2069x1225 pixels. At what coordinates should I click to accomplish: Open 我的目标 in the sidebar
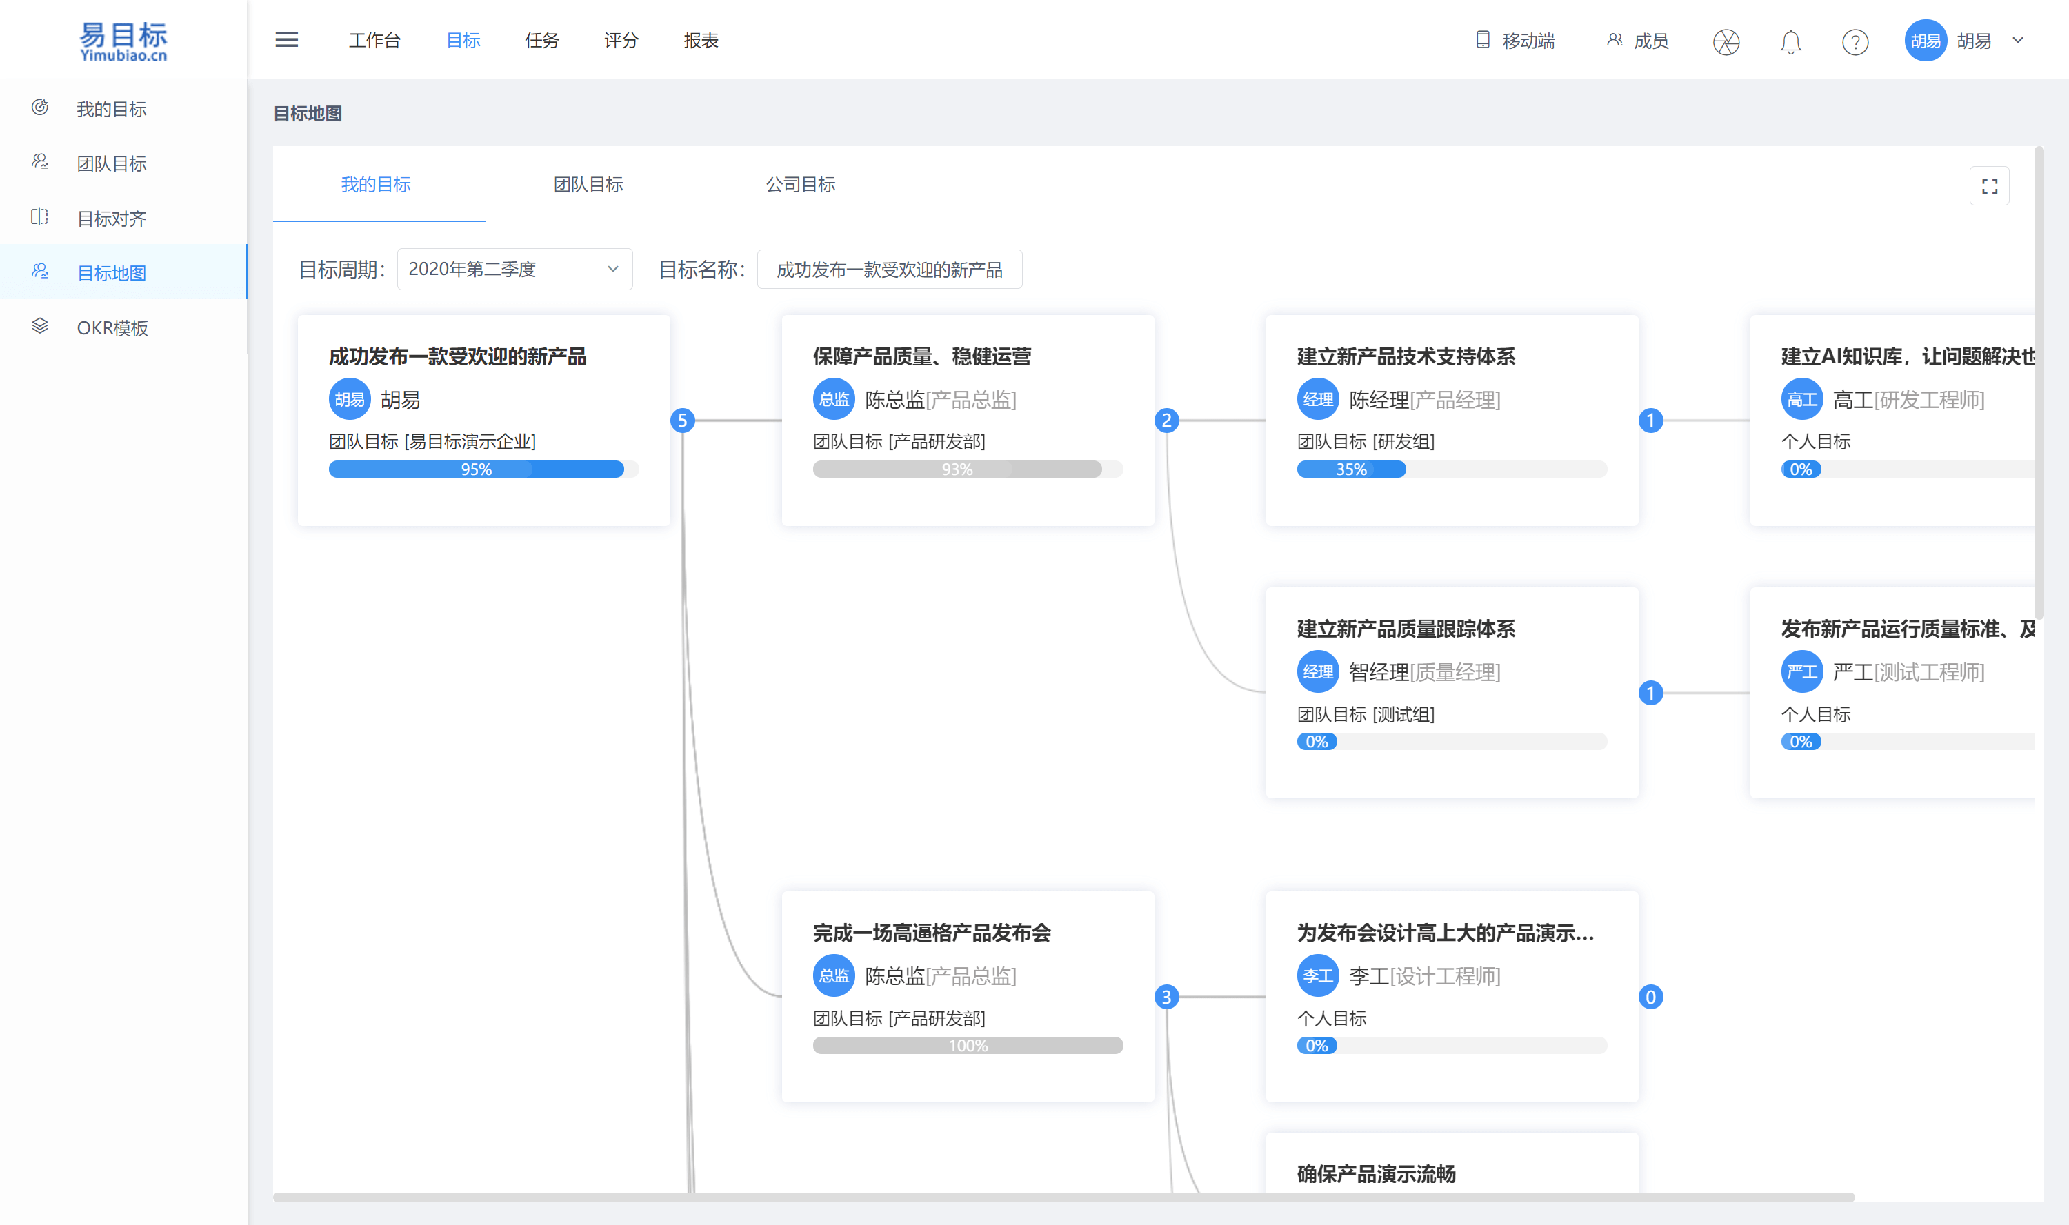pyautogui.click(x=124, y=108)
